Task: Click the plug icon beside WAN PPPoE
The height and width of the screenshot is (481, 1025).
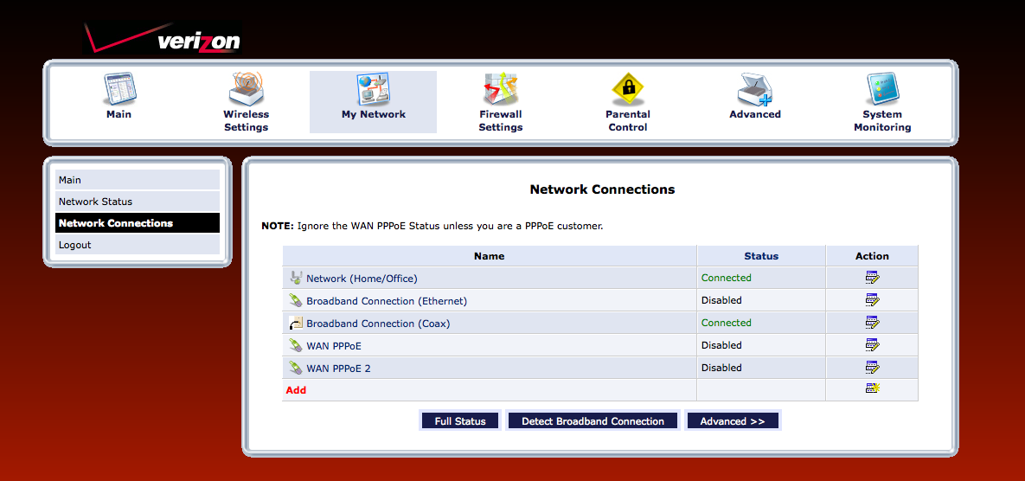Action: tap(296, 345)
